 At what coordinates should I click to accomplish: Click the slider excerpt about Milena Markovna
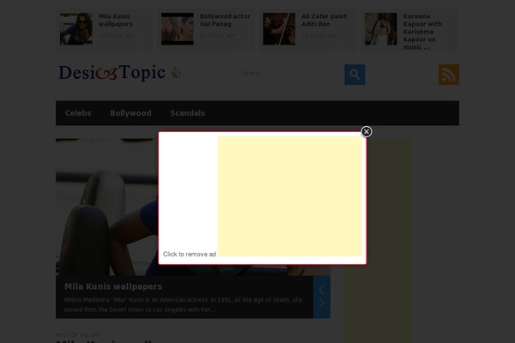[183, 304]
